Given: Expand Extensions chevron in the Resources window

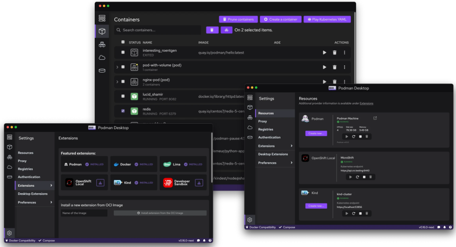Looking at the screenshot, I should (291, 146).
